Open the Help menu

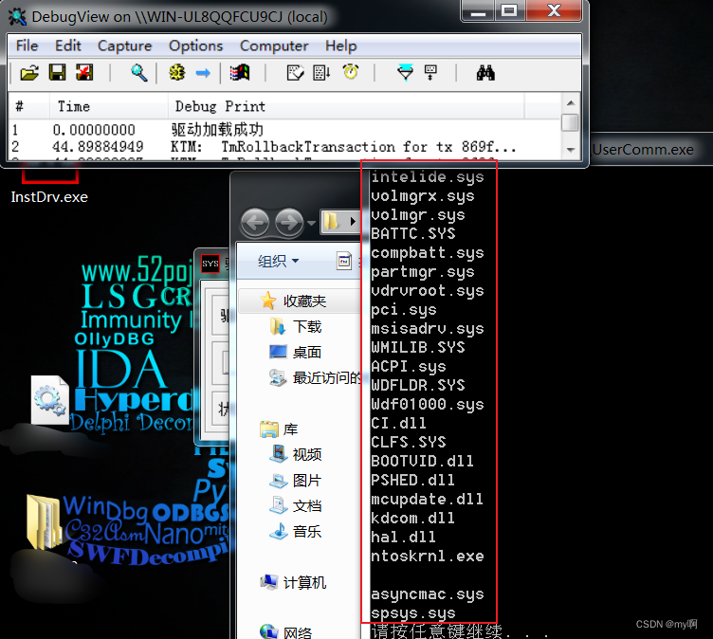point(341,46)
